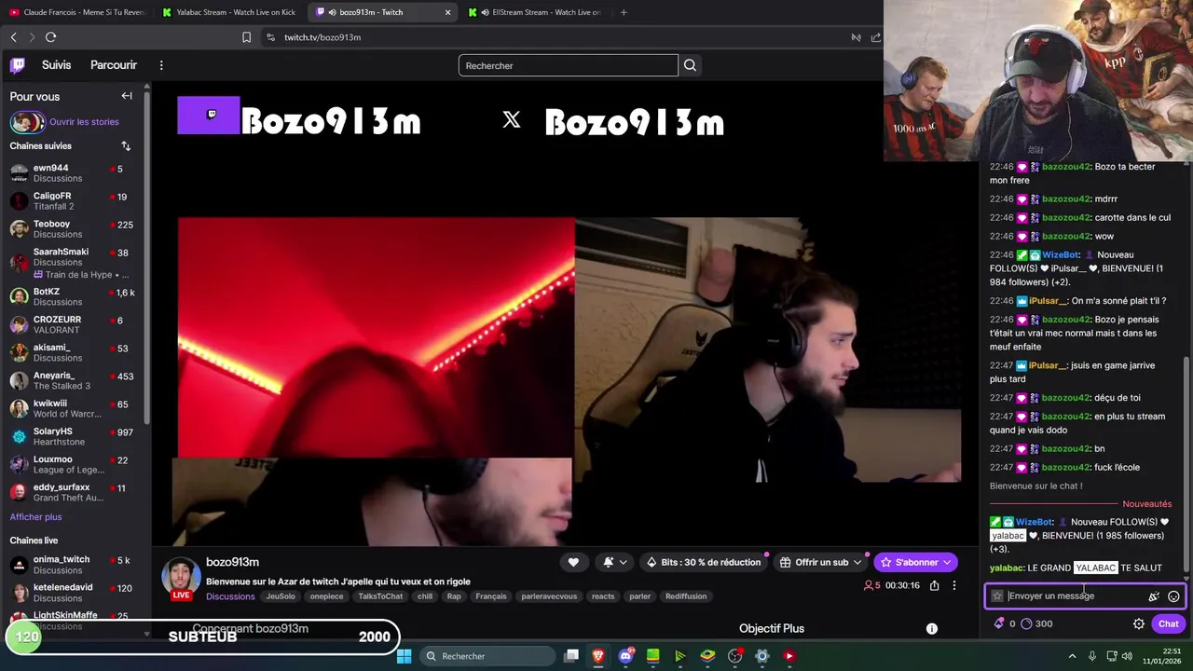Viewport: 1193px width, 671px height.
Task: Collapse the Pour vous sidebar
Action: (x=127, y=96)
